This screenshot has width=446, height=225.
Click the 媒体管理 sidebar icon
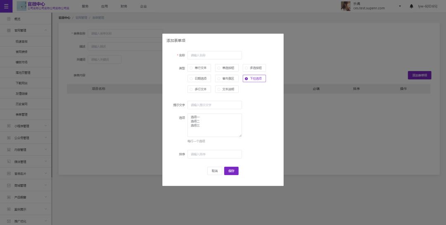pyautogui.click(x=9, y=162)
